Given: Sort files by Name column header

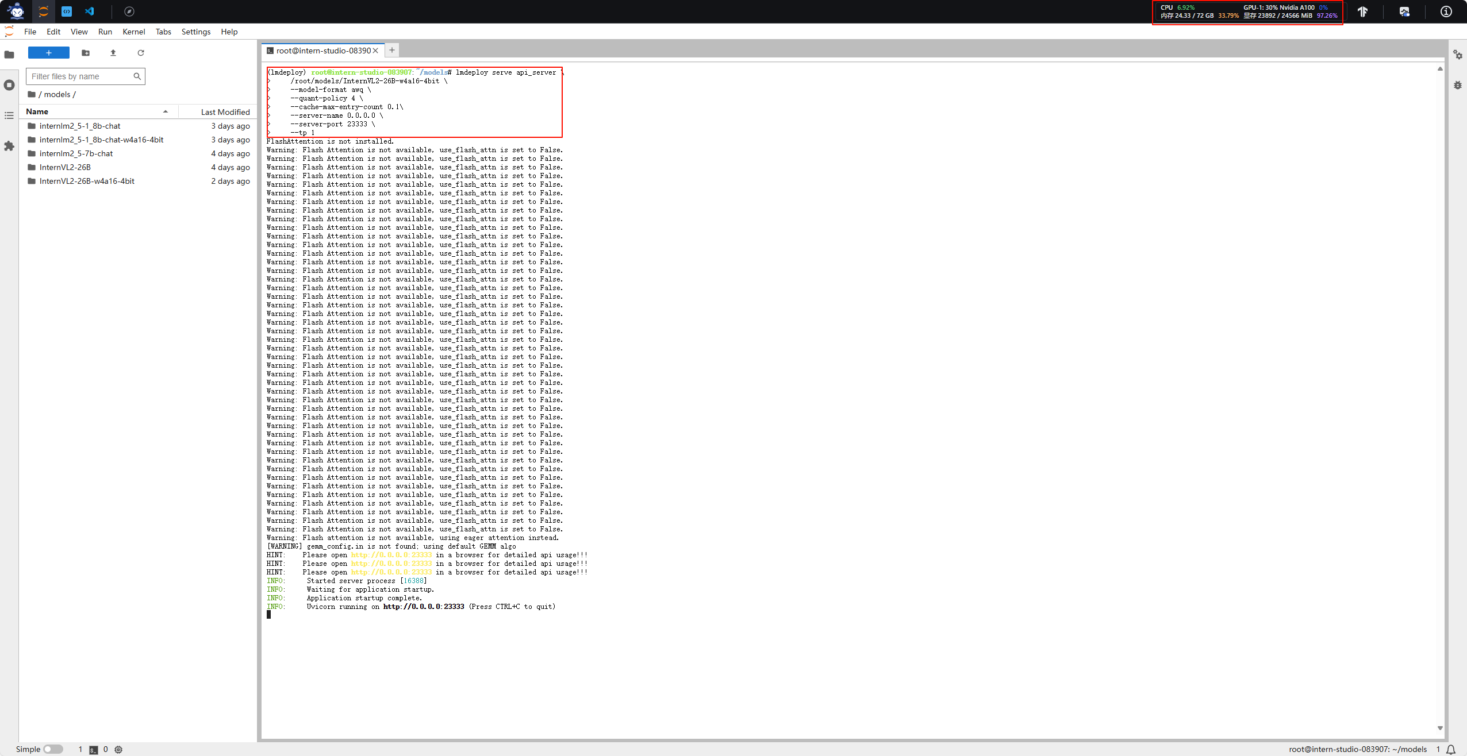Looking at the screenshot, I should tap(37, 111).
